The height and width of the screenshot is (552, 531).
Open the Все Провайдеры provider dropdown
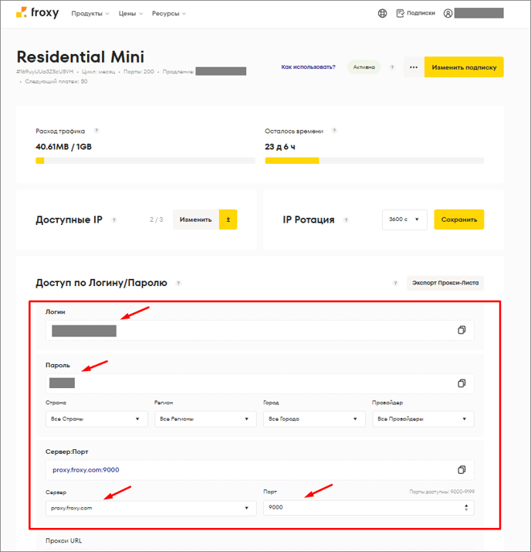click(423, 418)
